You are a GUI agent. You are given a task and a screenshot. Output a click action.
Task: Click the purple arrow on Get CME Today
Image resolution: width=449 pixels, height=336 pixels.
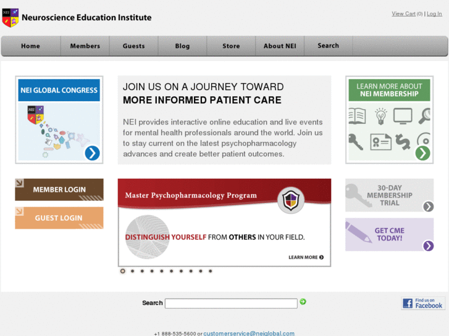[429, 245]
